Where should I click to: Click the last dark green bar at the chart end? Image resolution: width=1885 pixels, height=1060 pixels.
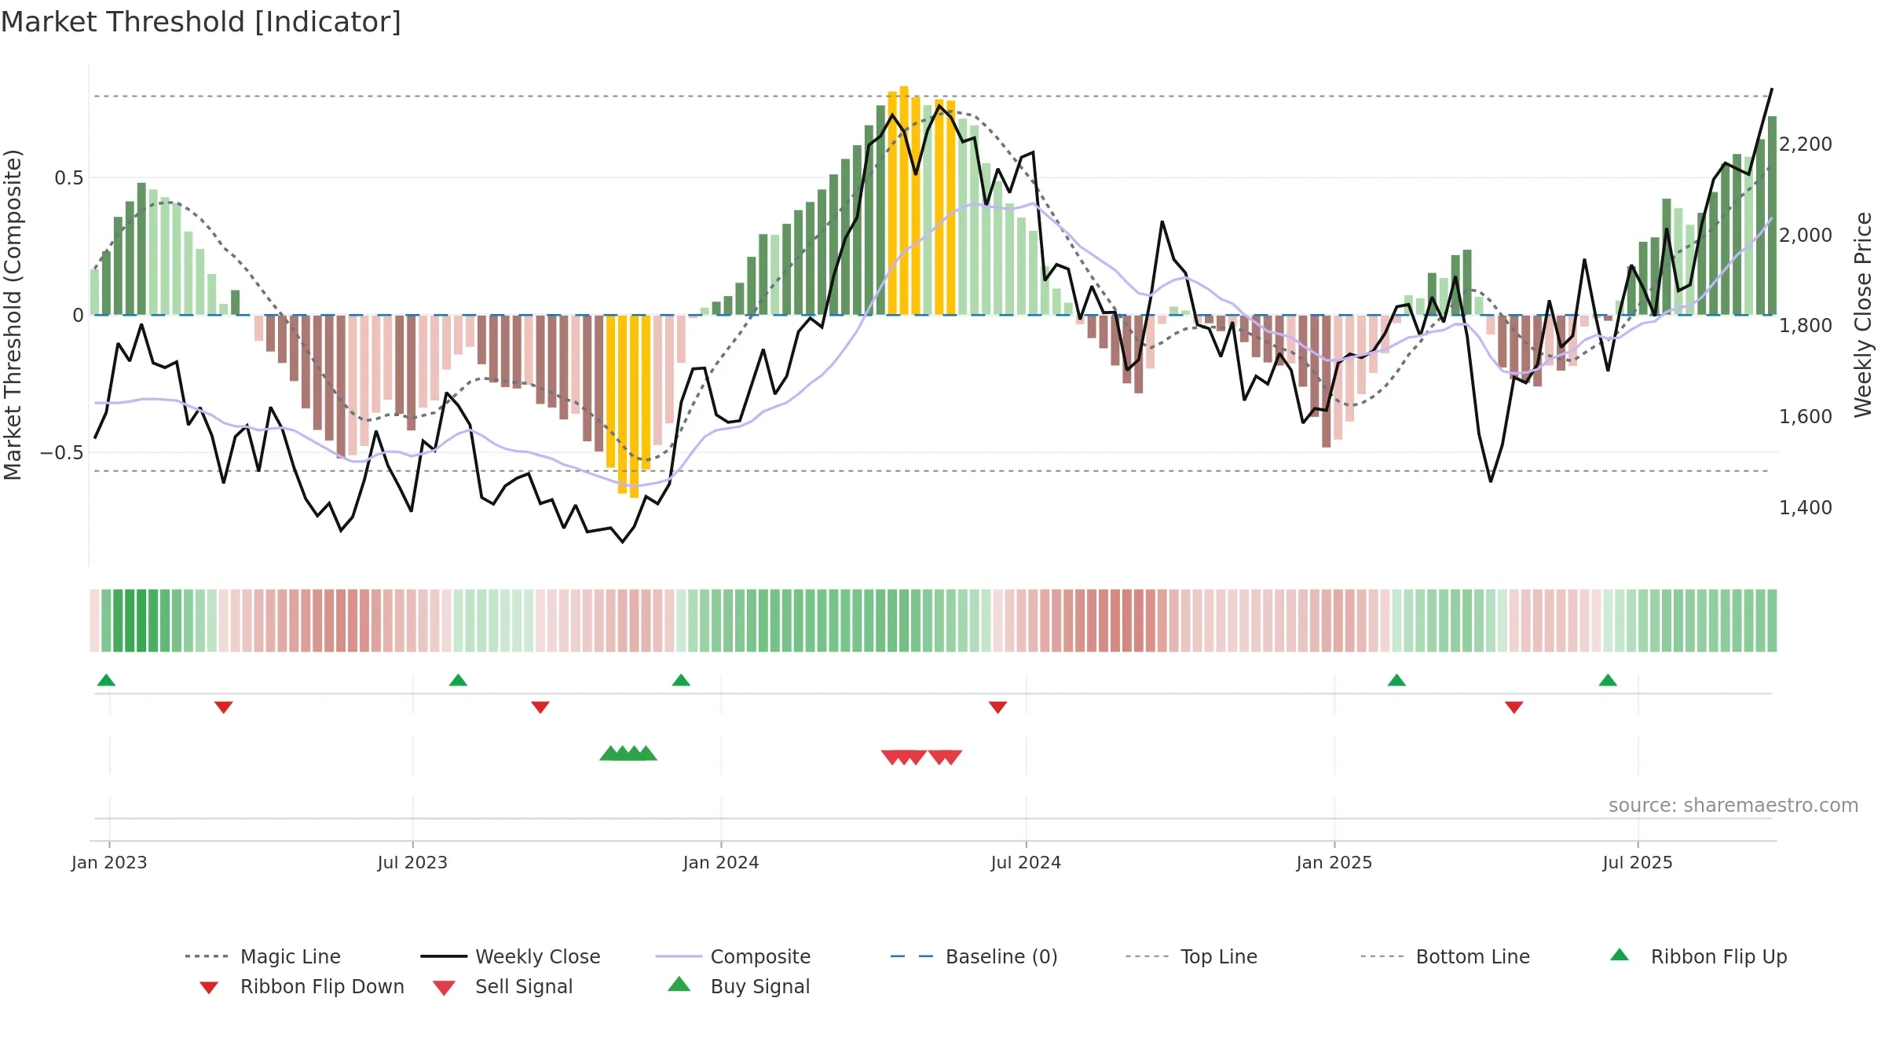[1772, 215]
